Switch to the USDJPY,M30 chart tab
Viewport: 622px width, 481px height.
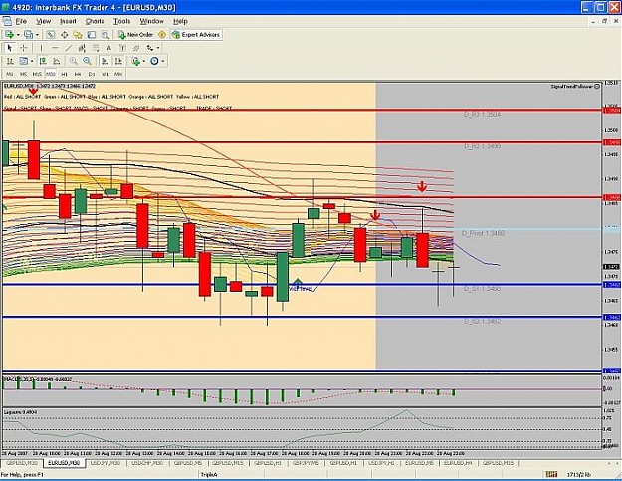[105, 463]
